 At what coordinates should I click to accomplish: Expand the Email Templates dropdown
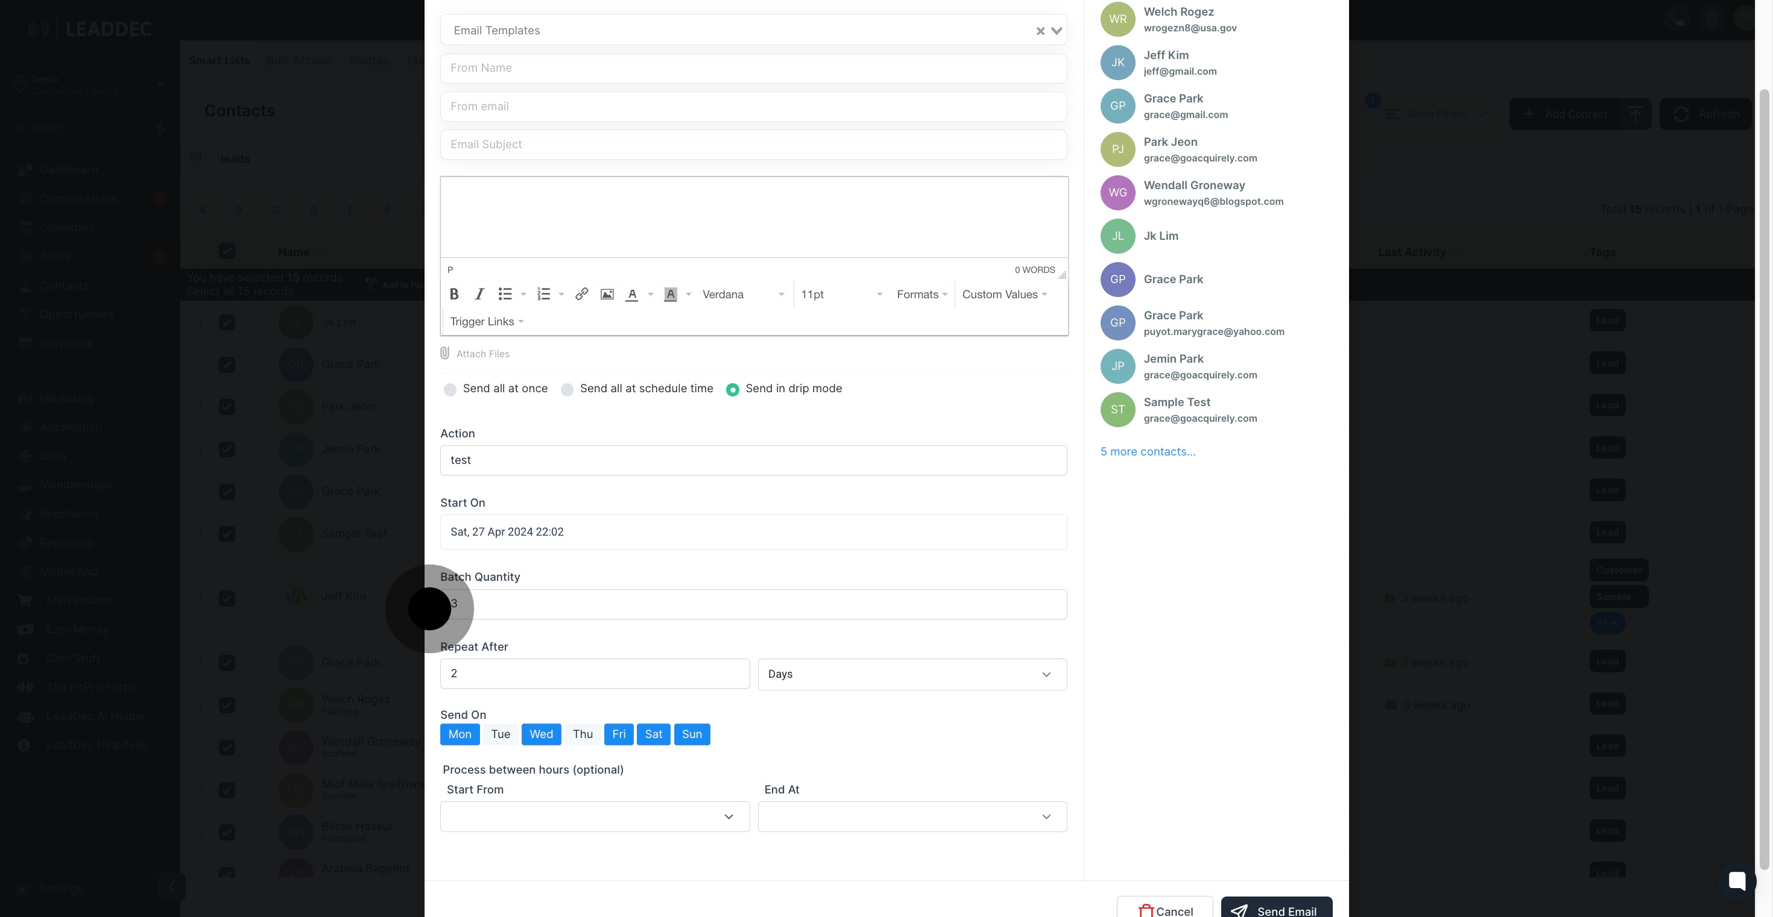point(1057,31)
